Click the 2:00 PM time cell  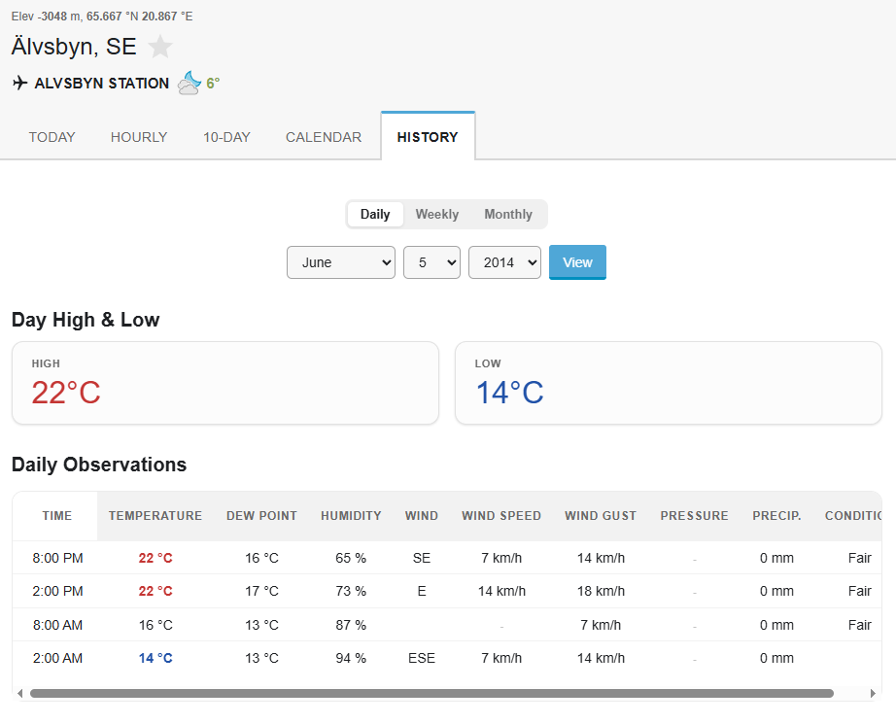point(57,592)
